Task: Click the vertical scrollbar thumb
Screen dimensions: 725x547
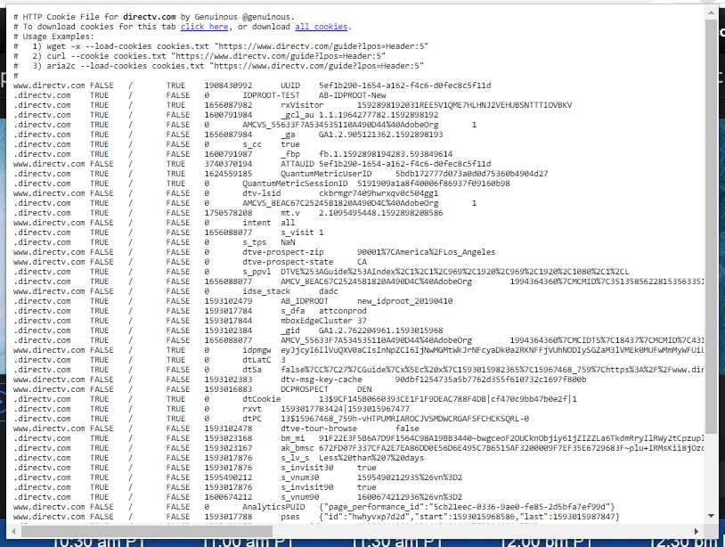Action: coord(711,226)
